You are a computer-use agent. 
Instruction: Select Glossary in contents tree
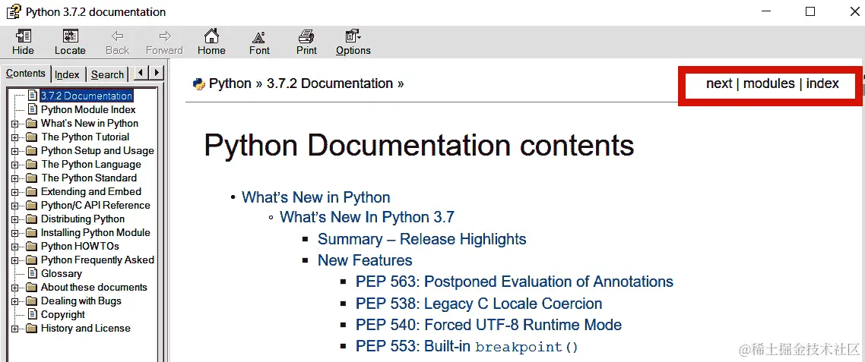pos(62,273)
